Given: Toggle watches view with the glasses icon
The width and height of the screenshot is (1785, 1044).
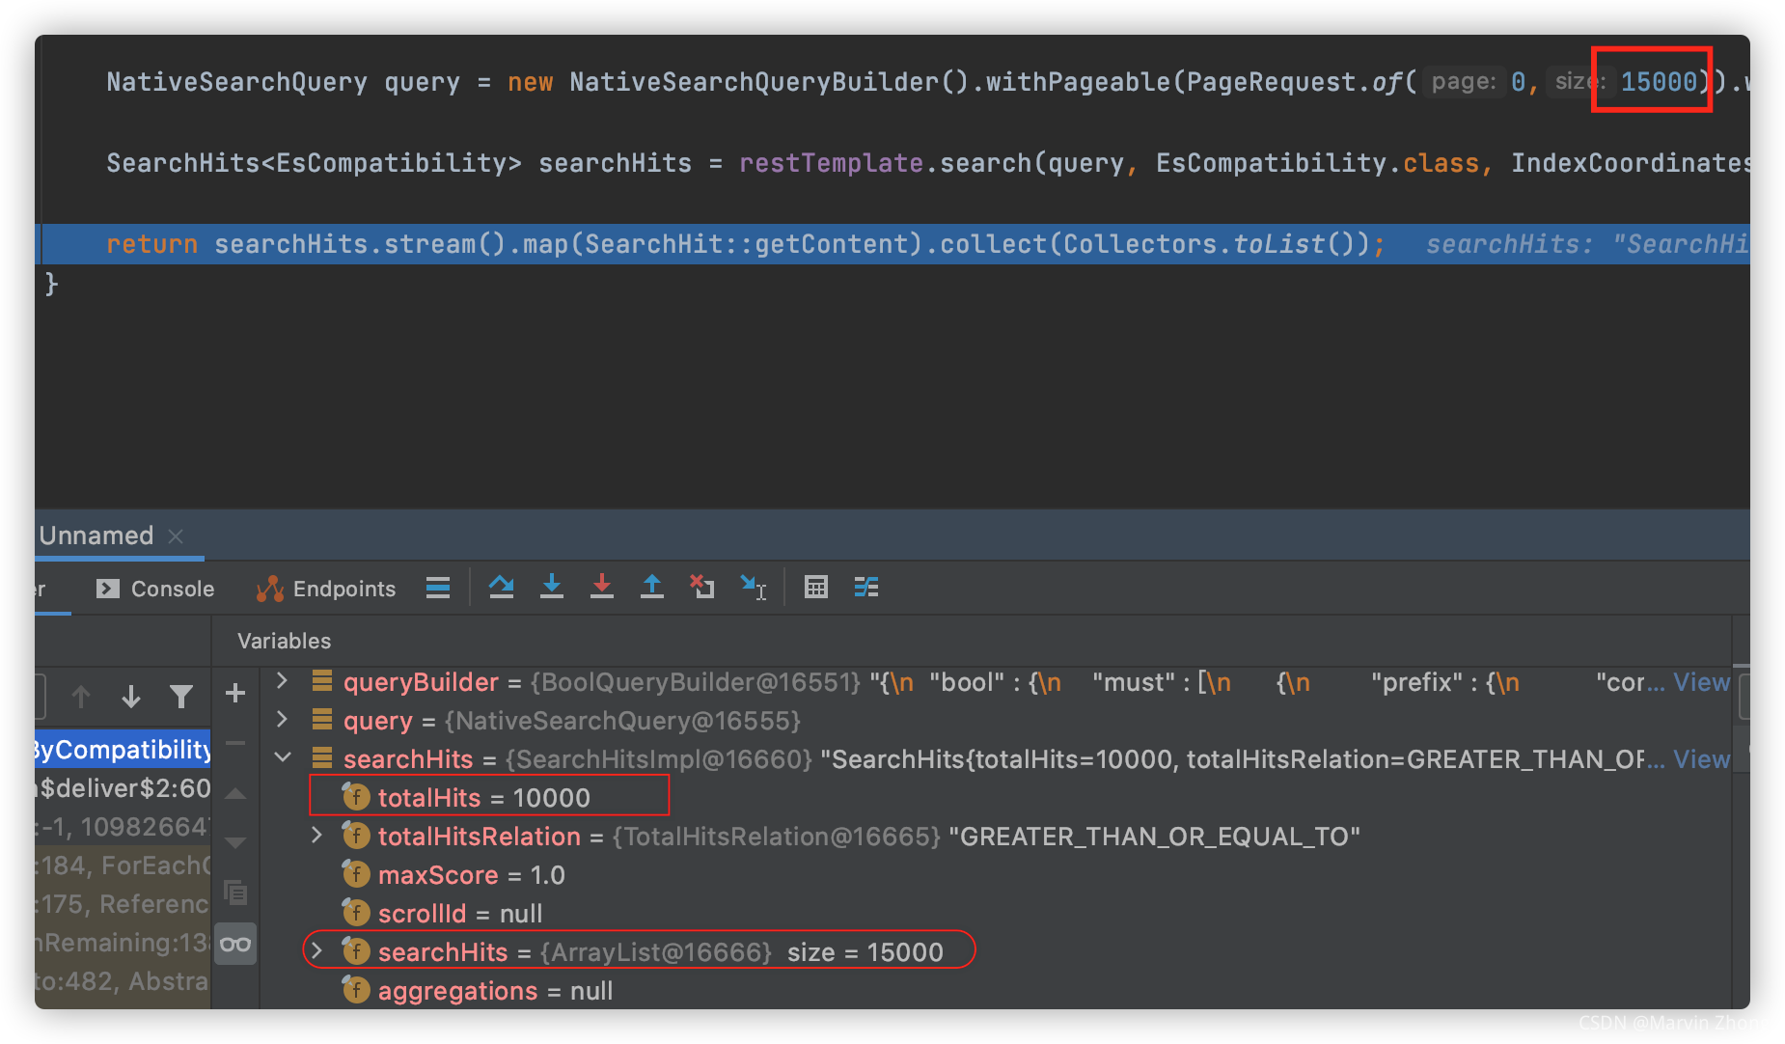Looking at the screenshot, I should click(x=235, y=944).
